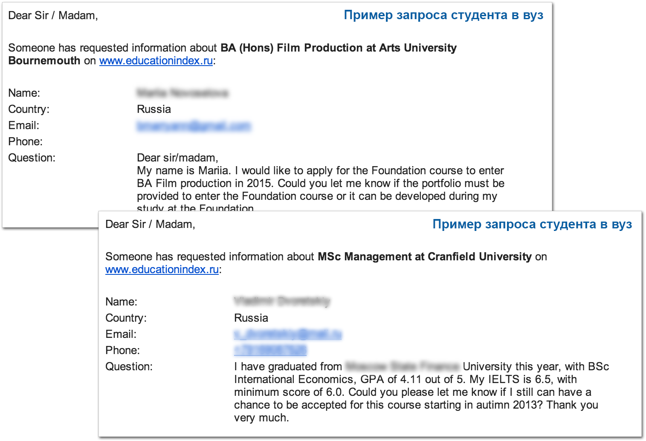Click the blurred email address in the MSc Management request
The image size is (646, 441).
tap(288, 334)
